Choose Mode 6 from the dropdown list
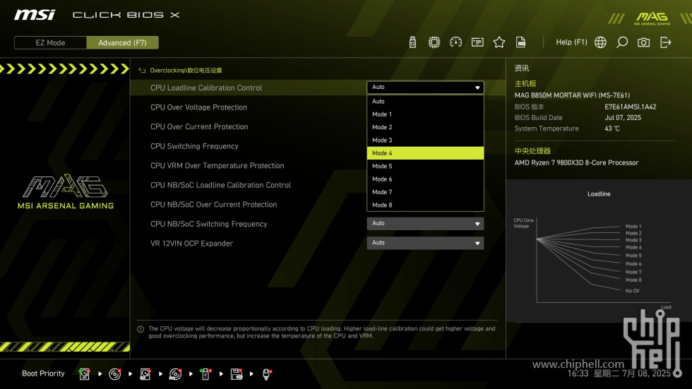The height and width of the screenshot is (389, 692). coord(425,179)
